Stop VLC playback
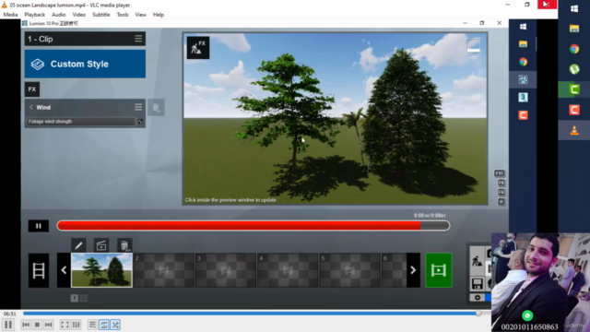Viewport: 590px width, 332px height. point(37,325)
